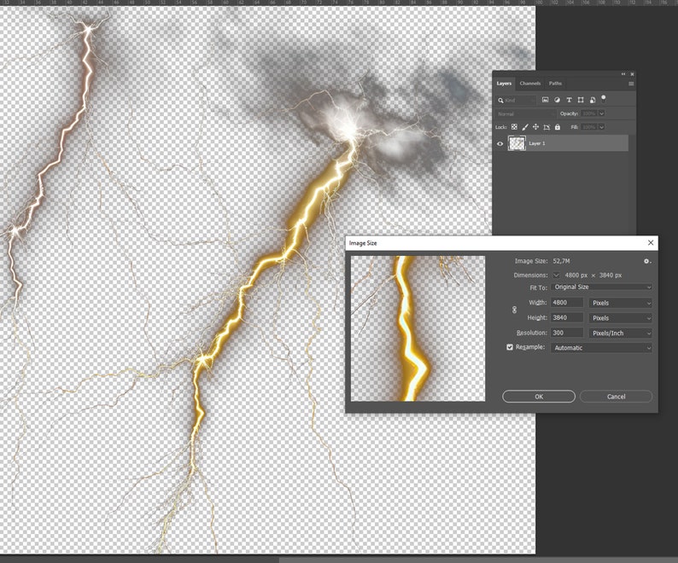Open the Fill slider dropdown arrow

coord(601,127)
